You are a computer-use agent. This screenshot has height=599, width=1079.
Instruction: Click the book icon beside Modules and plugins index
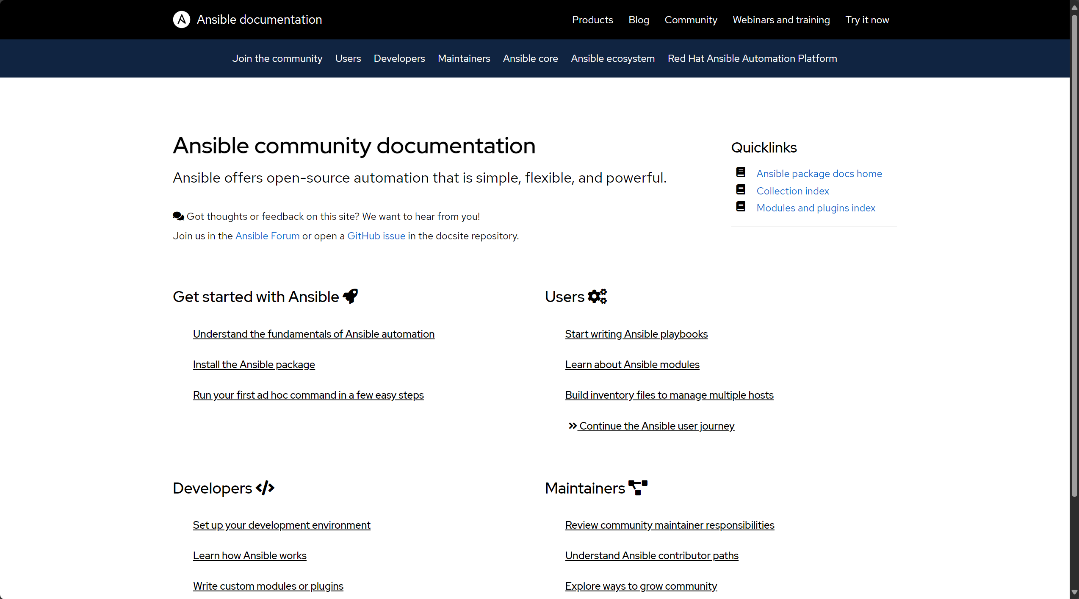(x=741, y=206)
